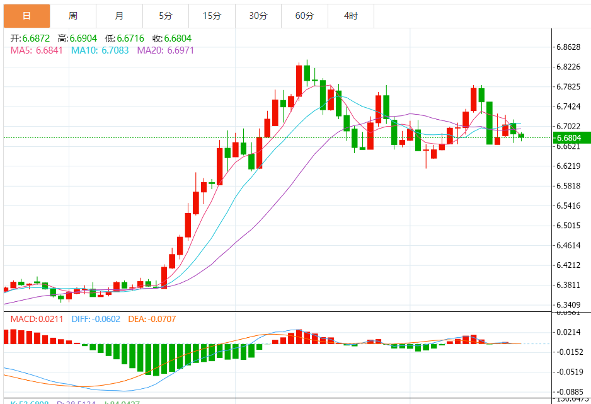Click the 6.7825 price axis label
Image resolution: width=591 pixels, height=404 pixels.
pos(569,87)
